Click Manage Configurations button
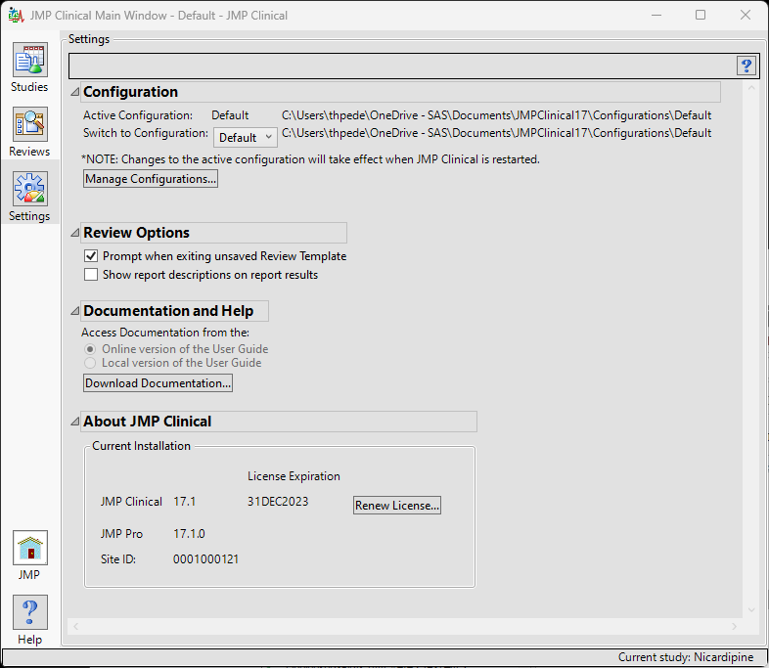This screenshot has width=769, height=668. (x=151, y=179)
